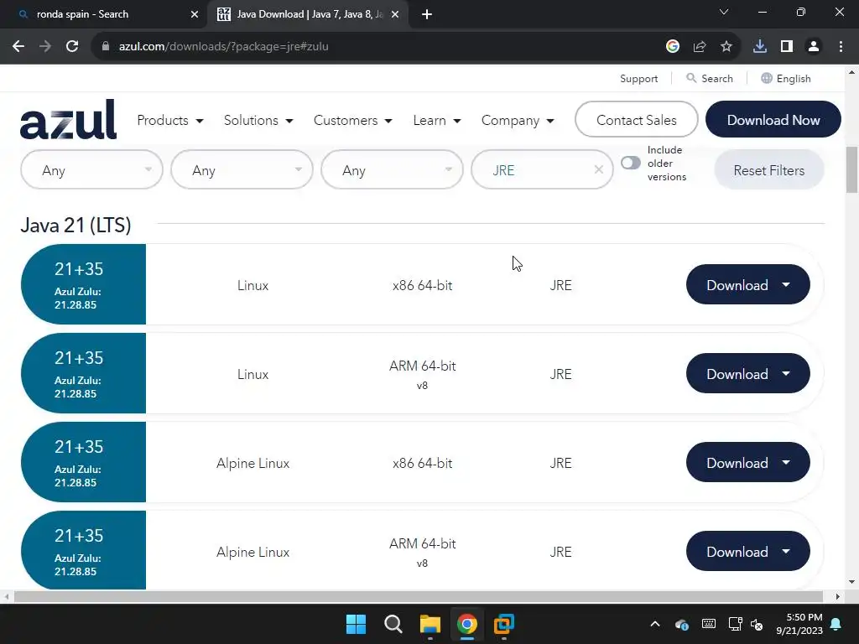Screen dimensions: 859x644
Task: Click the scroll down arrow of page
Action: pyautogui.click(x=852, y=582)
